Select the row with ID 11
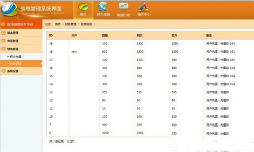254x152 pixels. pos(150,108)
